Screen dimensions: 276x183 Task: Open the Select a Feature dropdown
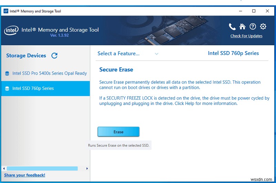click(118, 54)
